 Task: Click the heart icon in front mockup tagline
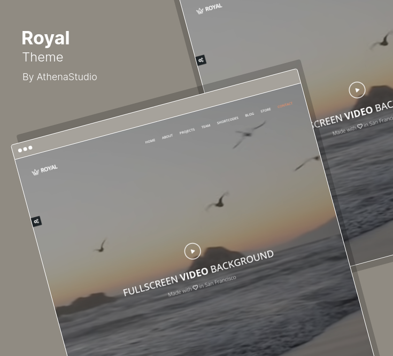click(195, 287)
